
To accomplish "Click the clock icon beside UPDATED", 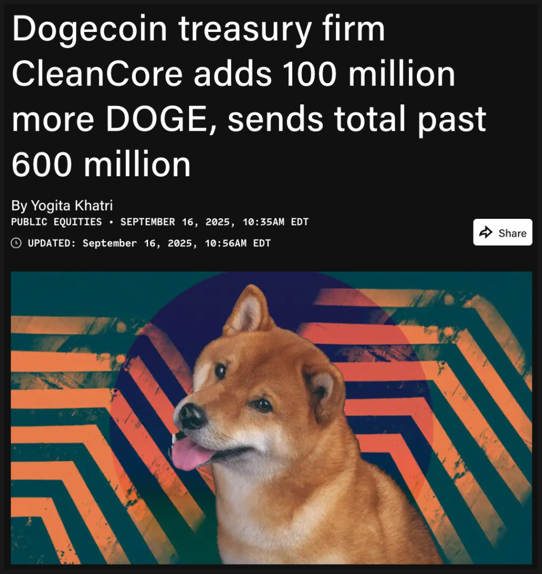I will tap(16, 243).
